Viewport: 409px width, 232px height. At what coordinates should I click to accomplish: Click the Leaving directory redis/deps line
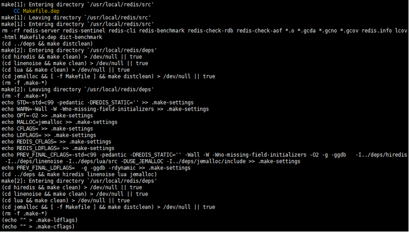(x=77, y=90)
